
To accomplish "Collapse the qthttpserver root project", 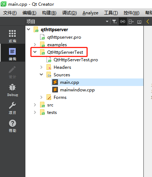I will [29, 29].
